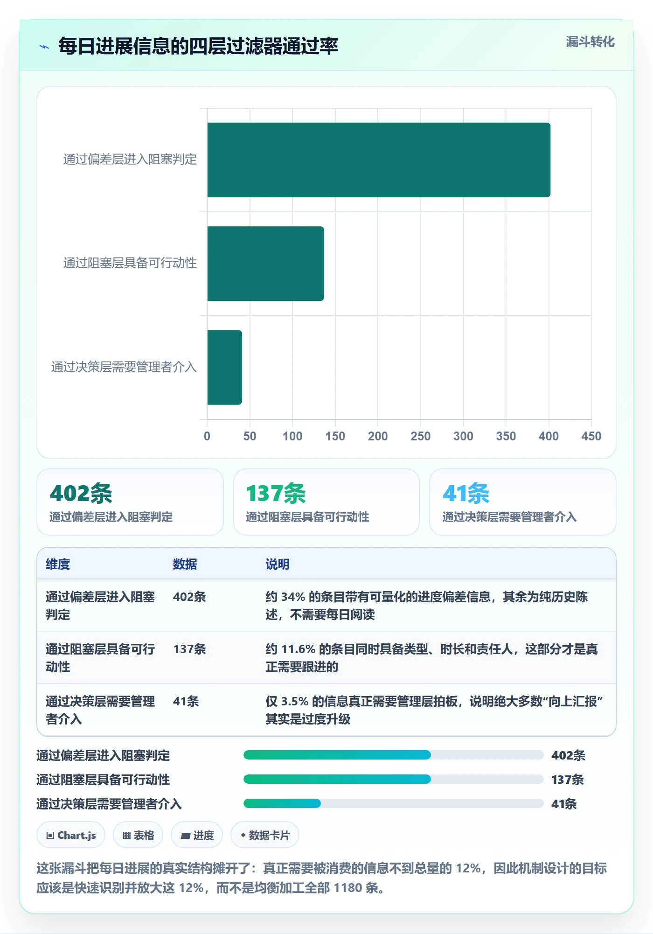
Task: Click the 450 tick on the chart axis
Action: [x=591, y=436]
